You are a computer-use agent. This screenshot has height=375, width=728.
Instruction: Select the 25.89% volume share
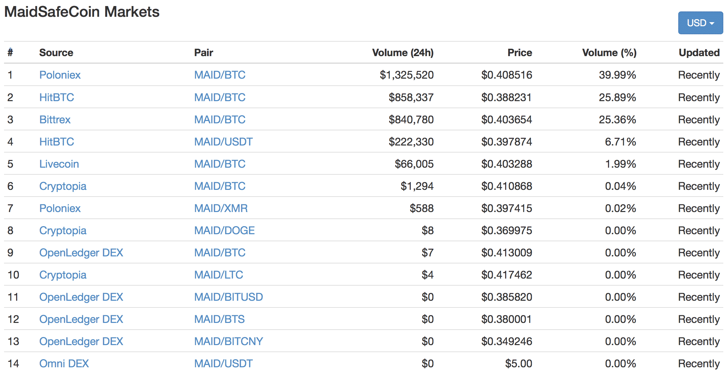[x=617, y=97]
